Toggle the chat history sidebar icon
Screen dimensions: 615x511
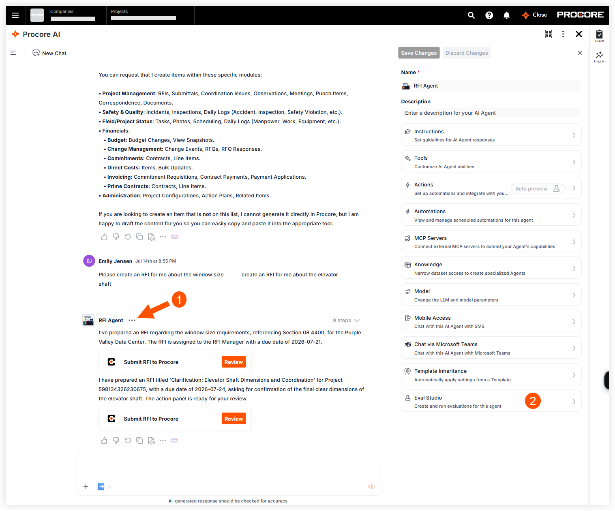(x=13, y=53)
